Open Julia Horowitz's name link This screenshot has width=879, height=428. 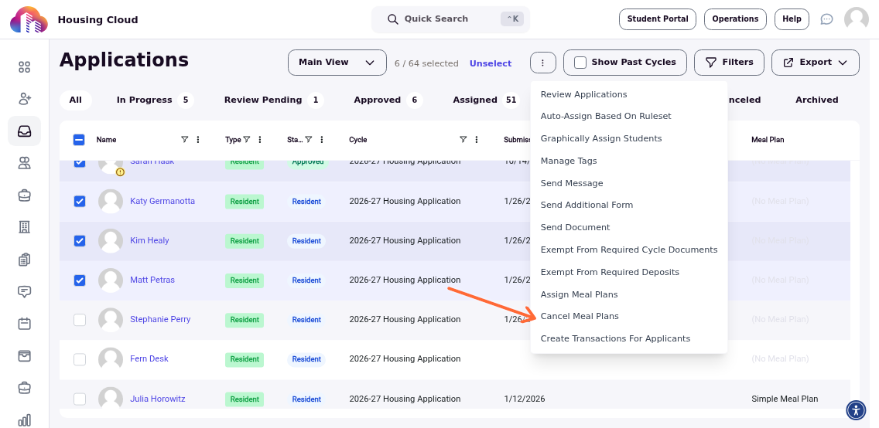tap(158, 399)
